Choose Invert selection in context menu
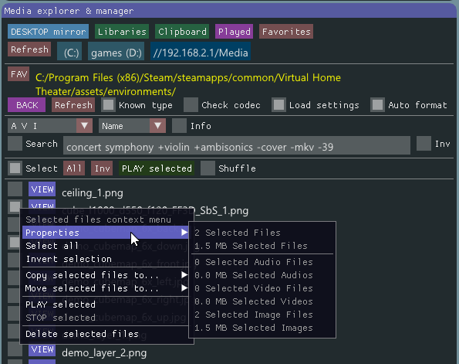 [x=106, y=259]
